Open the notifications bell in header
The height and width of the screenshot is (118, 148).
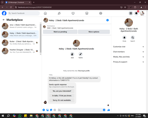136,13
